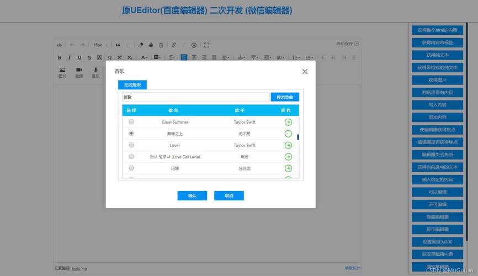Insert a blockquote with the quote icon
Viewport: 478px width, 276px height.
(118, 45)
